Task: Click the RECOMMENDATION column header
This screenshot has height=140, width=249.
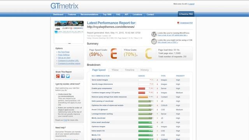Action: pyautogui.click(x=100, y=76)
